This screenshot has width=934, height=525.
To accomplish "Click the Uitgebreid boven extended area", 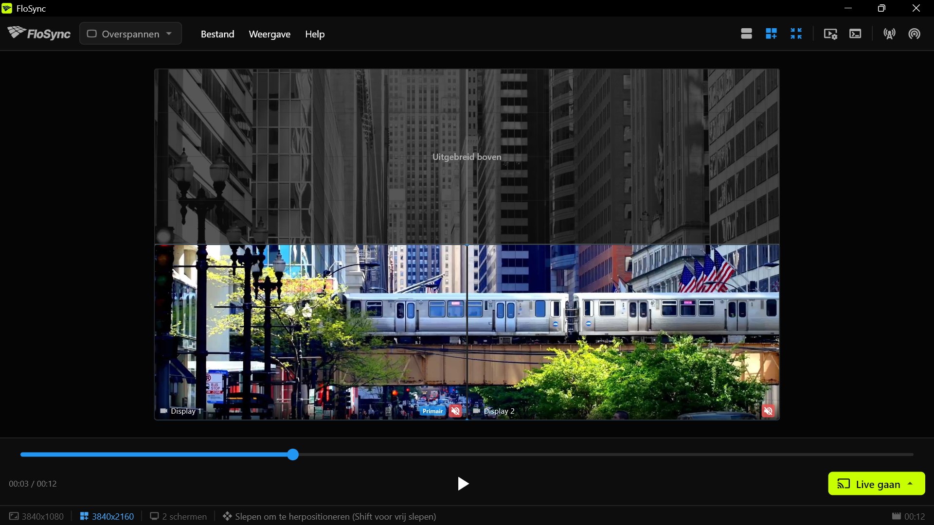I will click(x=467, y=157).
